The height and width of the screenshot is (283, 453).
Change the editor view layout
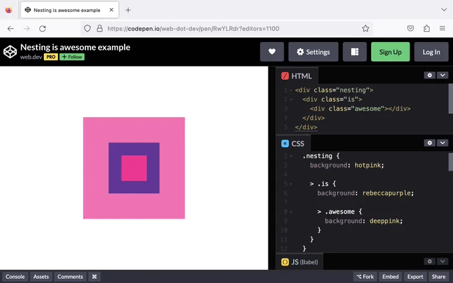[354, 52]
